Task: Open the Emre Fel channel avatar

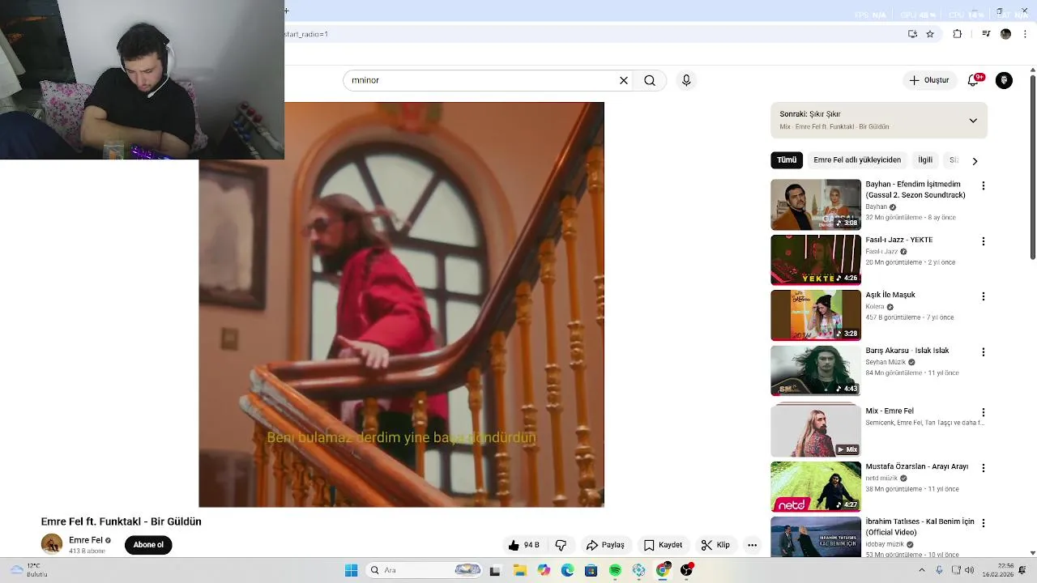Action: [52, 544]
